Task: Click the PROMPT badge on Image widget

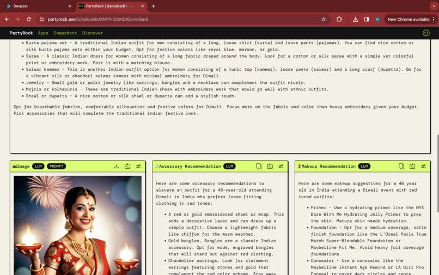Action: point(56,166)
